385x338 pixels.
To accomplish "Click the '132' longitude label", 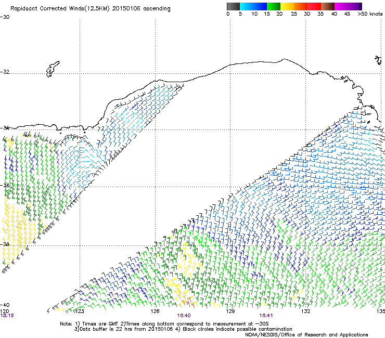I will 306,311.
